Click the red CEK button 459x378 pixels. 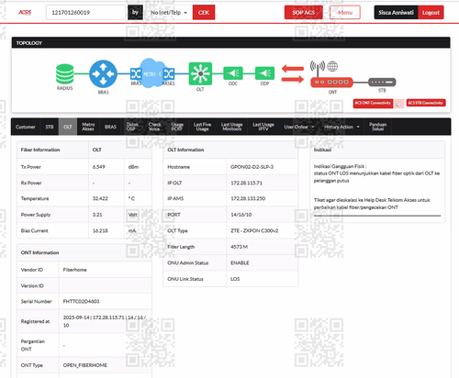coord(204,13)
